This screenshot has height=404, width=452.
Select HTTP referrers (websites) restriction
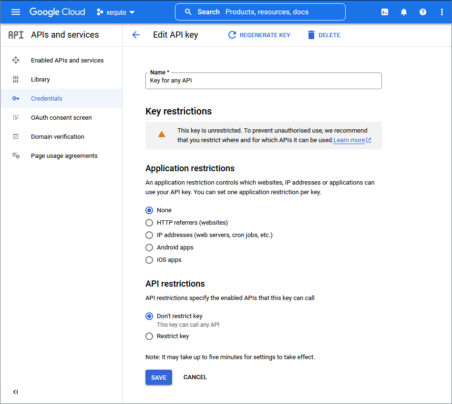coord(149,223)
